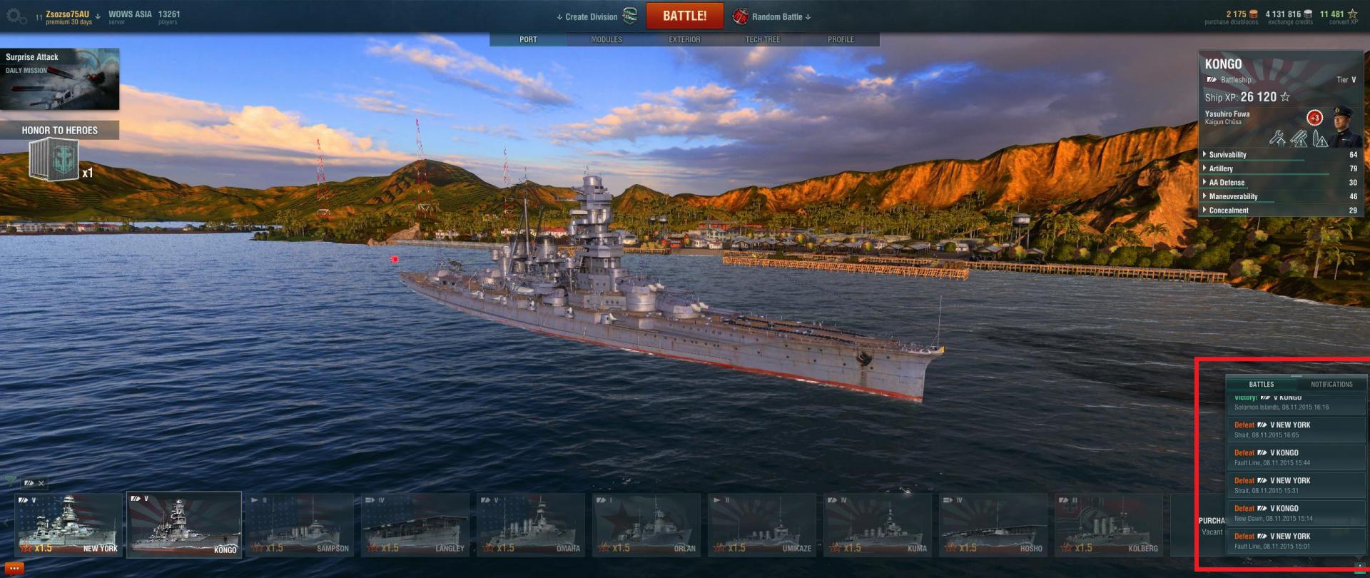
Task: Remove the battleship filter tag
Action: tap(41, 483)
